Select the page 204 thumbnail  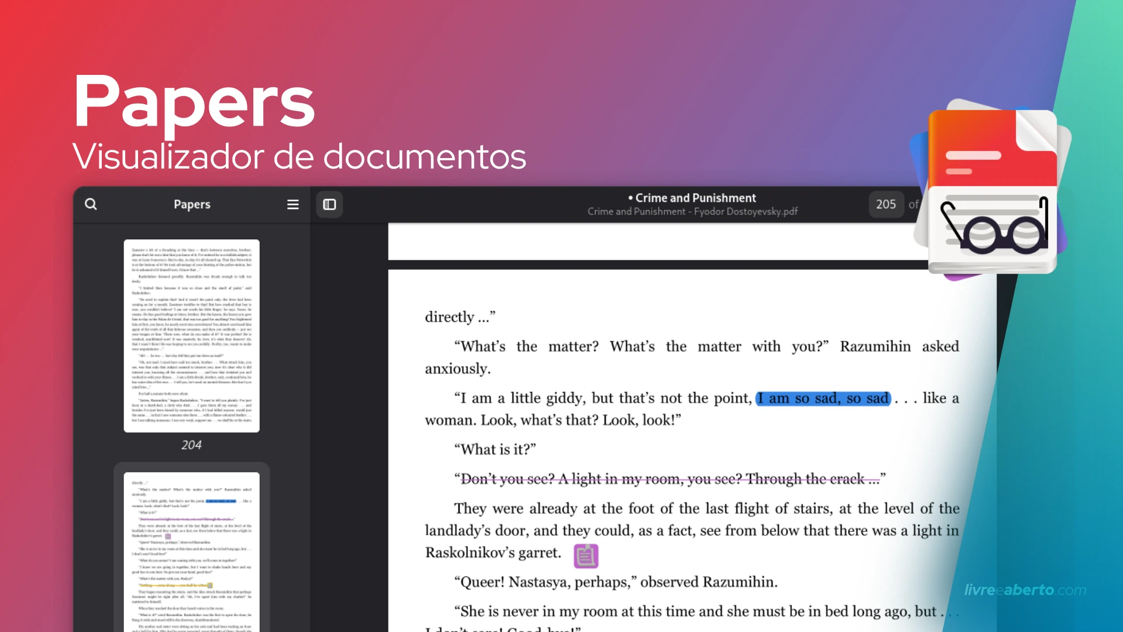192,336
